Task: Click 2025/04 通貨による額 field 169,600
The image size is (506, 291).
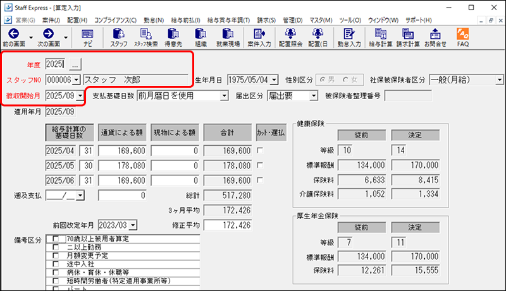Action: [x=122, y=151]
